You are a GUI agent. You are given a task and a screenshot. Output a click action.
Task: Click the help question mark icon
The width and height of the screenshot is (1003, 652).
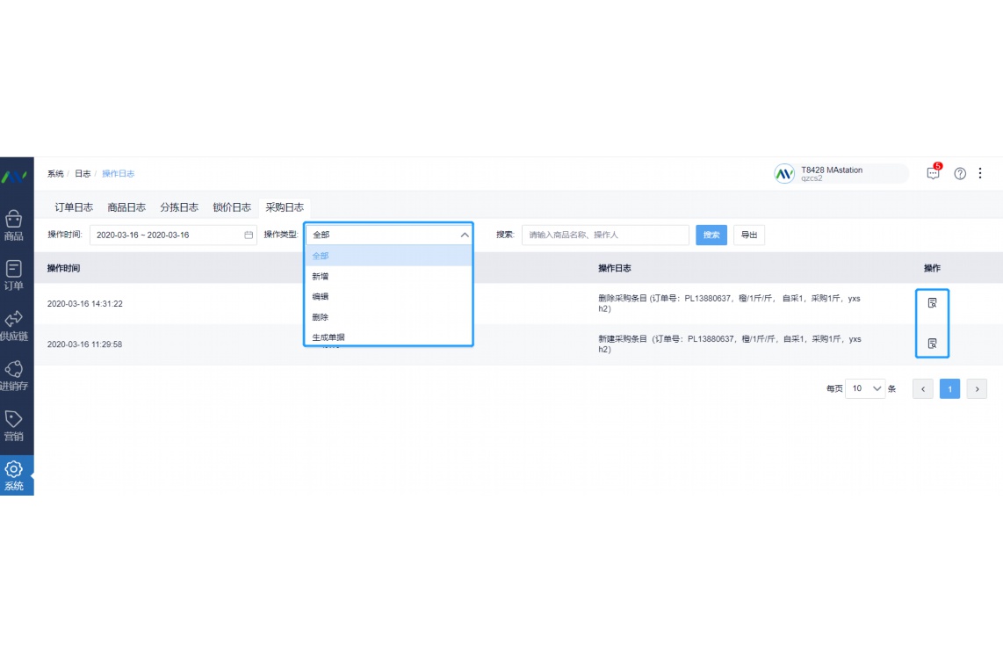960,174
